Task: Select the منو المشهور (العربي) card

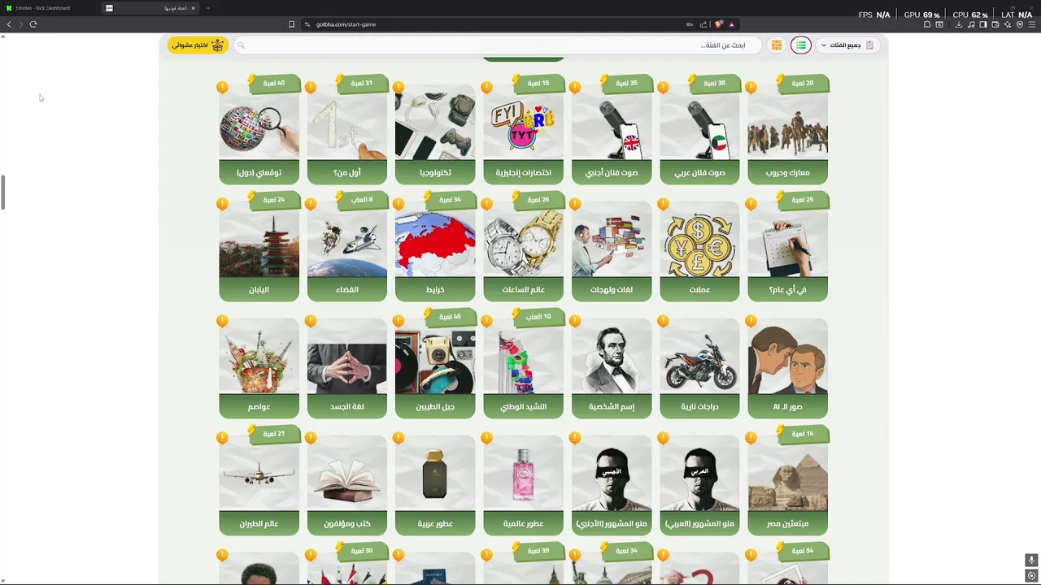Action: point(699,484)
